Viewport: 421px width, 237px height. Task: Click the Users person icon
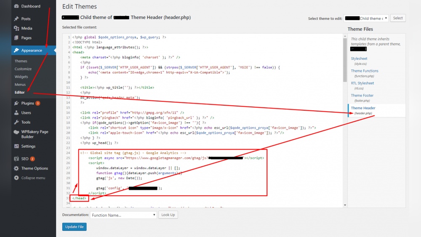(x=16, y=113)
